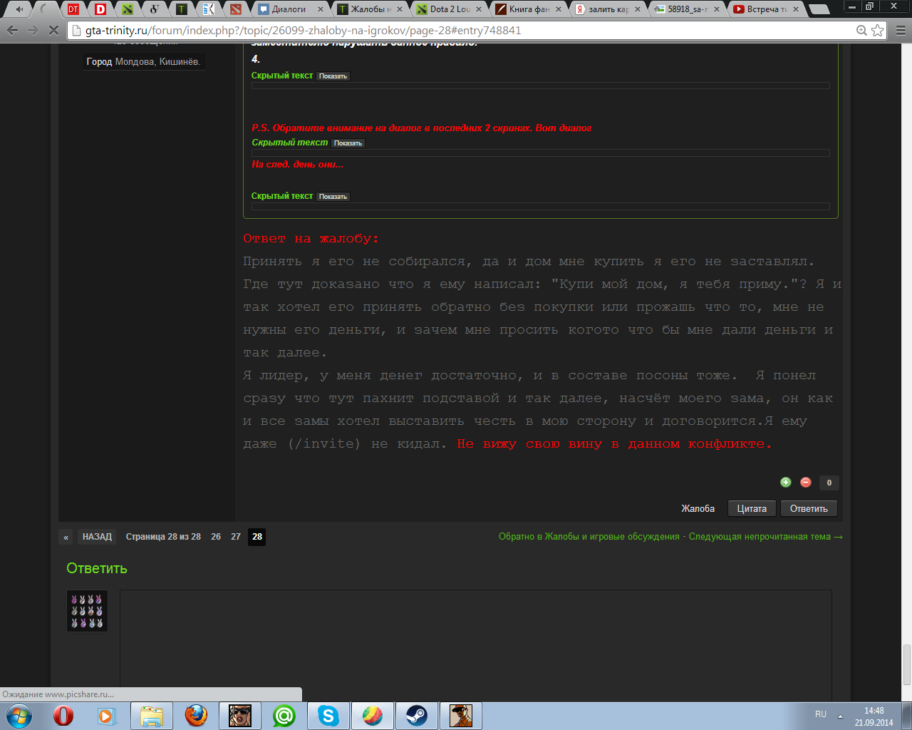
Task: Open the orange-cap character taskbar icon
Action: (x=461, y=716)
